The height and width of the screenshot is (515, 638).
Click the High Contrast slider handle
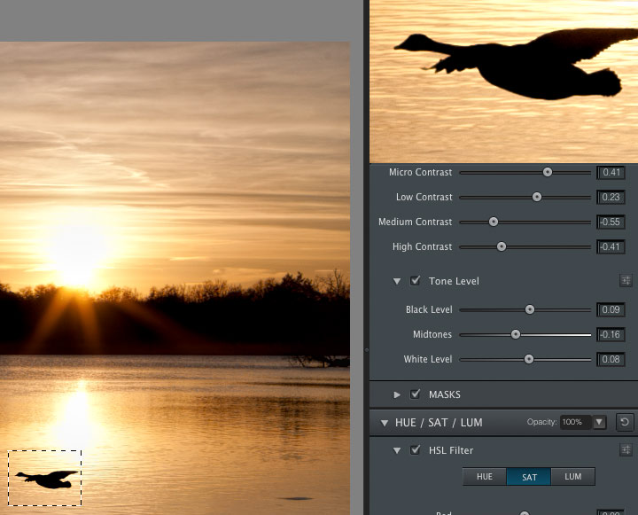(502, 246)
